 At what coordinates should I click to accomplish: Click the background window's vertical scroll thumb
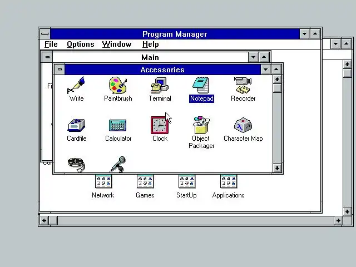click(347, 73)
